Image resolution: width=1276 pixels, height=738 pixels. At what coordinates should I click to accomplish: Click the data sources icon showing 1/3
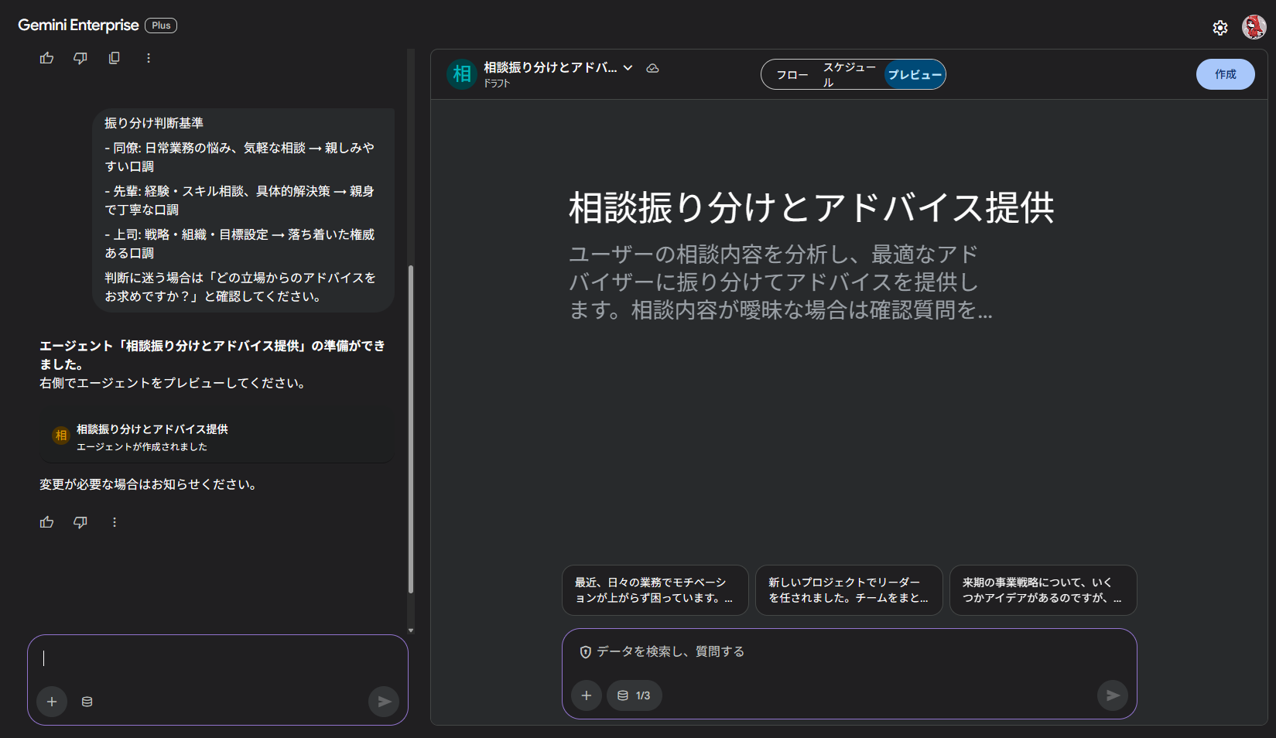point(633,695)
